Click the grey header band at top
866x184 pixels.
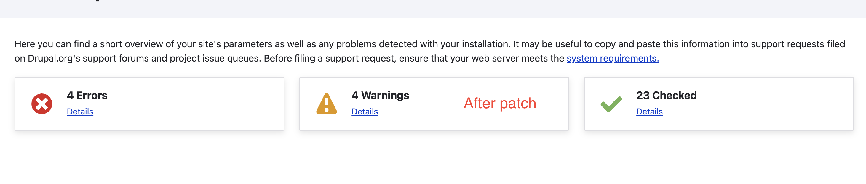pyautogui.click(x=433, y=9)
